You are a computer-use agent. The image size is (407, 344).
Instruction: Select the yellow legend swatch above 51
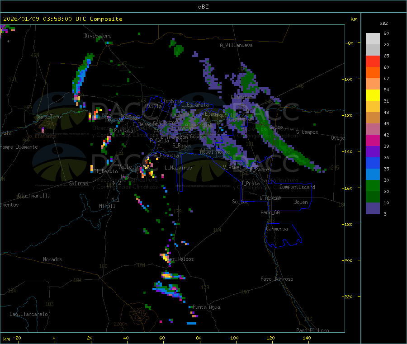(373, 95)
